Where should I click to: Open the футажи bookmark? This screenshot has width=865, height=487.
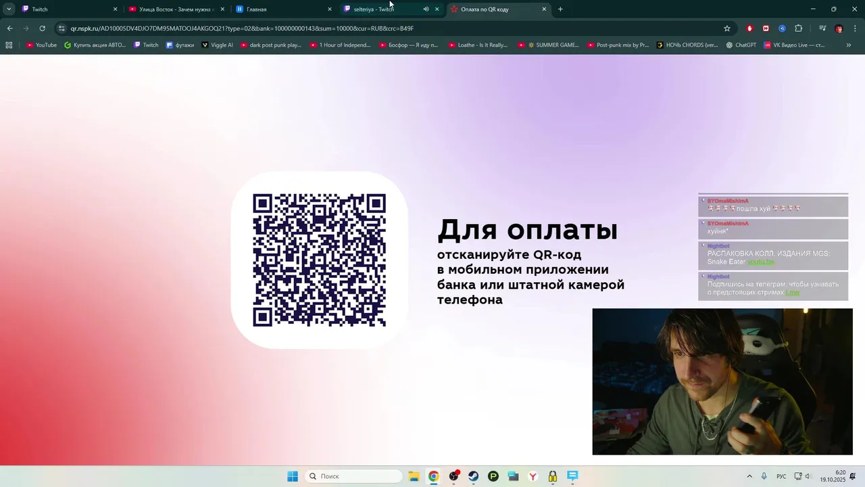tap(180, 45)
